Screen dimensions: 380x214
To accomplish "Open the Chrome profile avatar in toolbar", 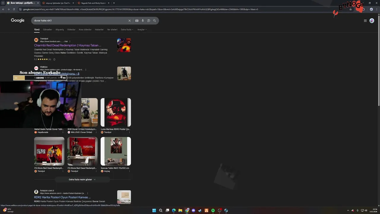I will 371,9.
